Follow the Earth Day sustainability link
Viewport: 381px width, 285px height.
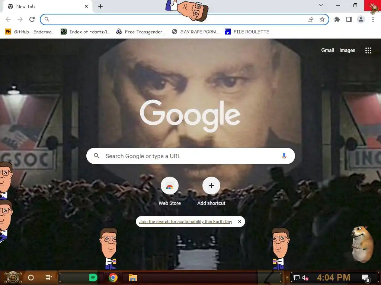(x=186, y=222)
